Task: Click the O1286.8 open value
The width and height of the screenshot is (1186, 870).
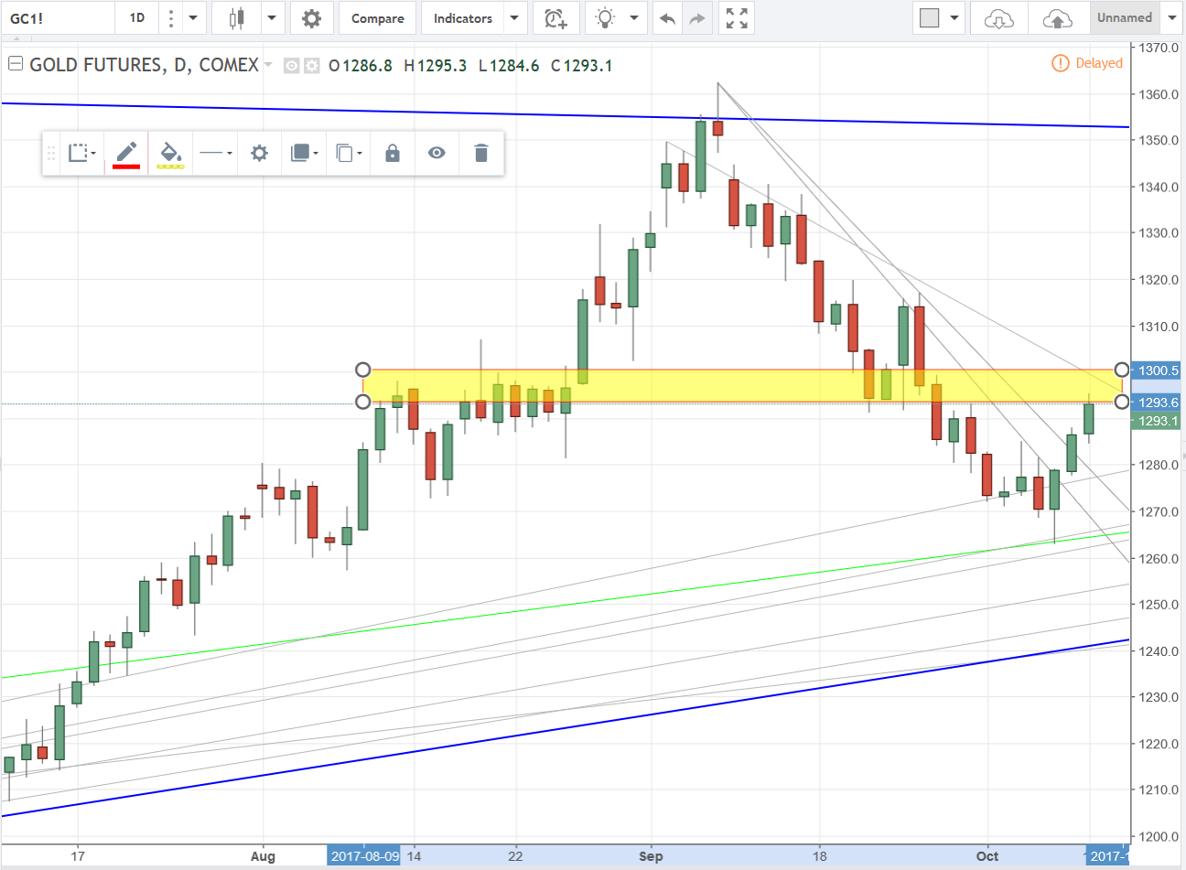Action: [361, 66]
